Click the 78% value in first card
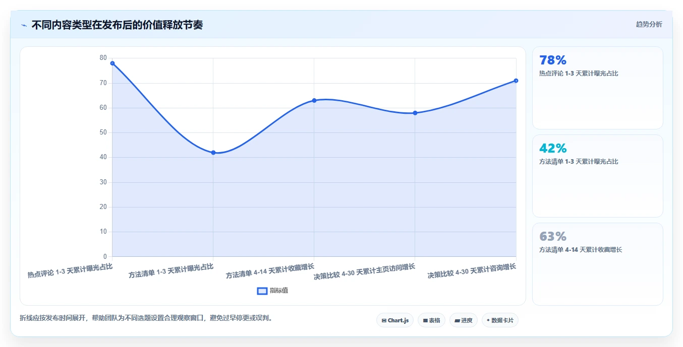683x347 pixels. (553, 60)
